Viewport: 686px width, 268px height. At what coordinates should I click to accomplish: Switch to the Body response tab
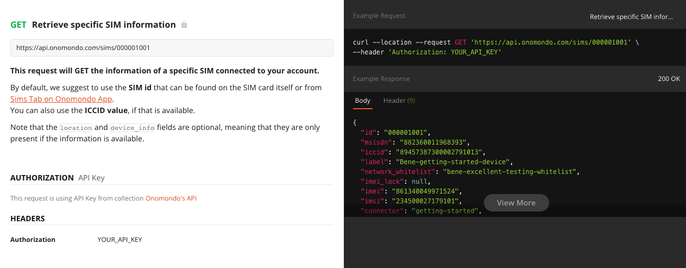[x=363, y=101]
